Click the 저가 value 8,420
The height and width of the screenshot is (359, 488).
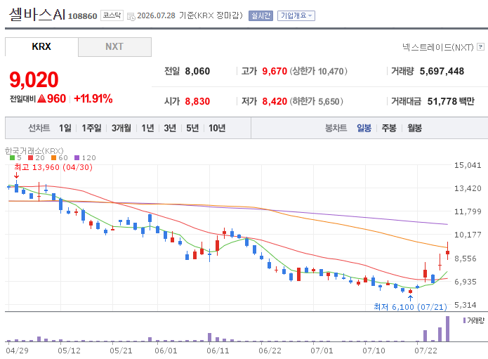tap(275, 101)
